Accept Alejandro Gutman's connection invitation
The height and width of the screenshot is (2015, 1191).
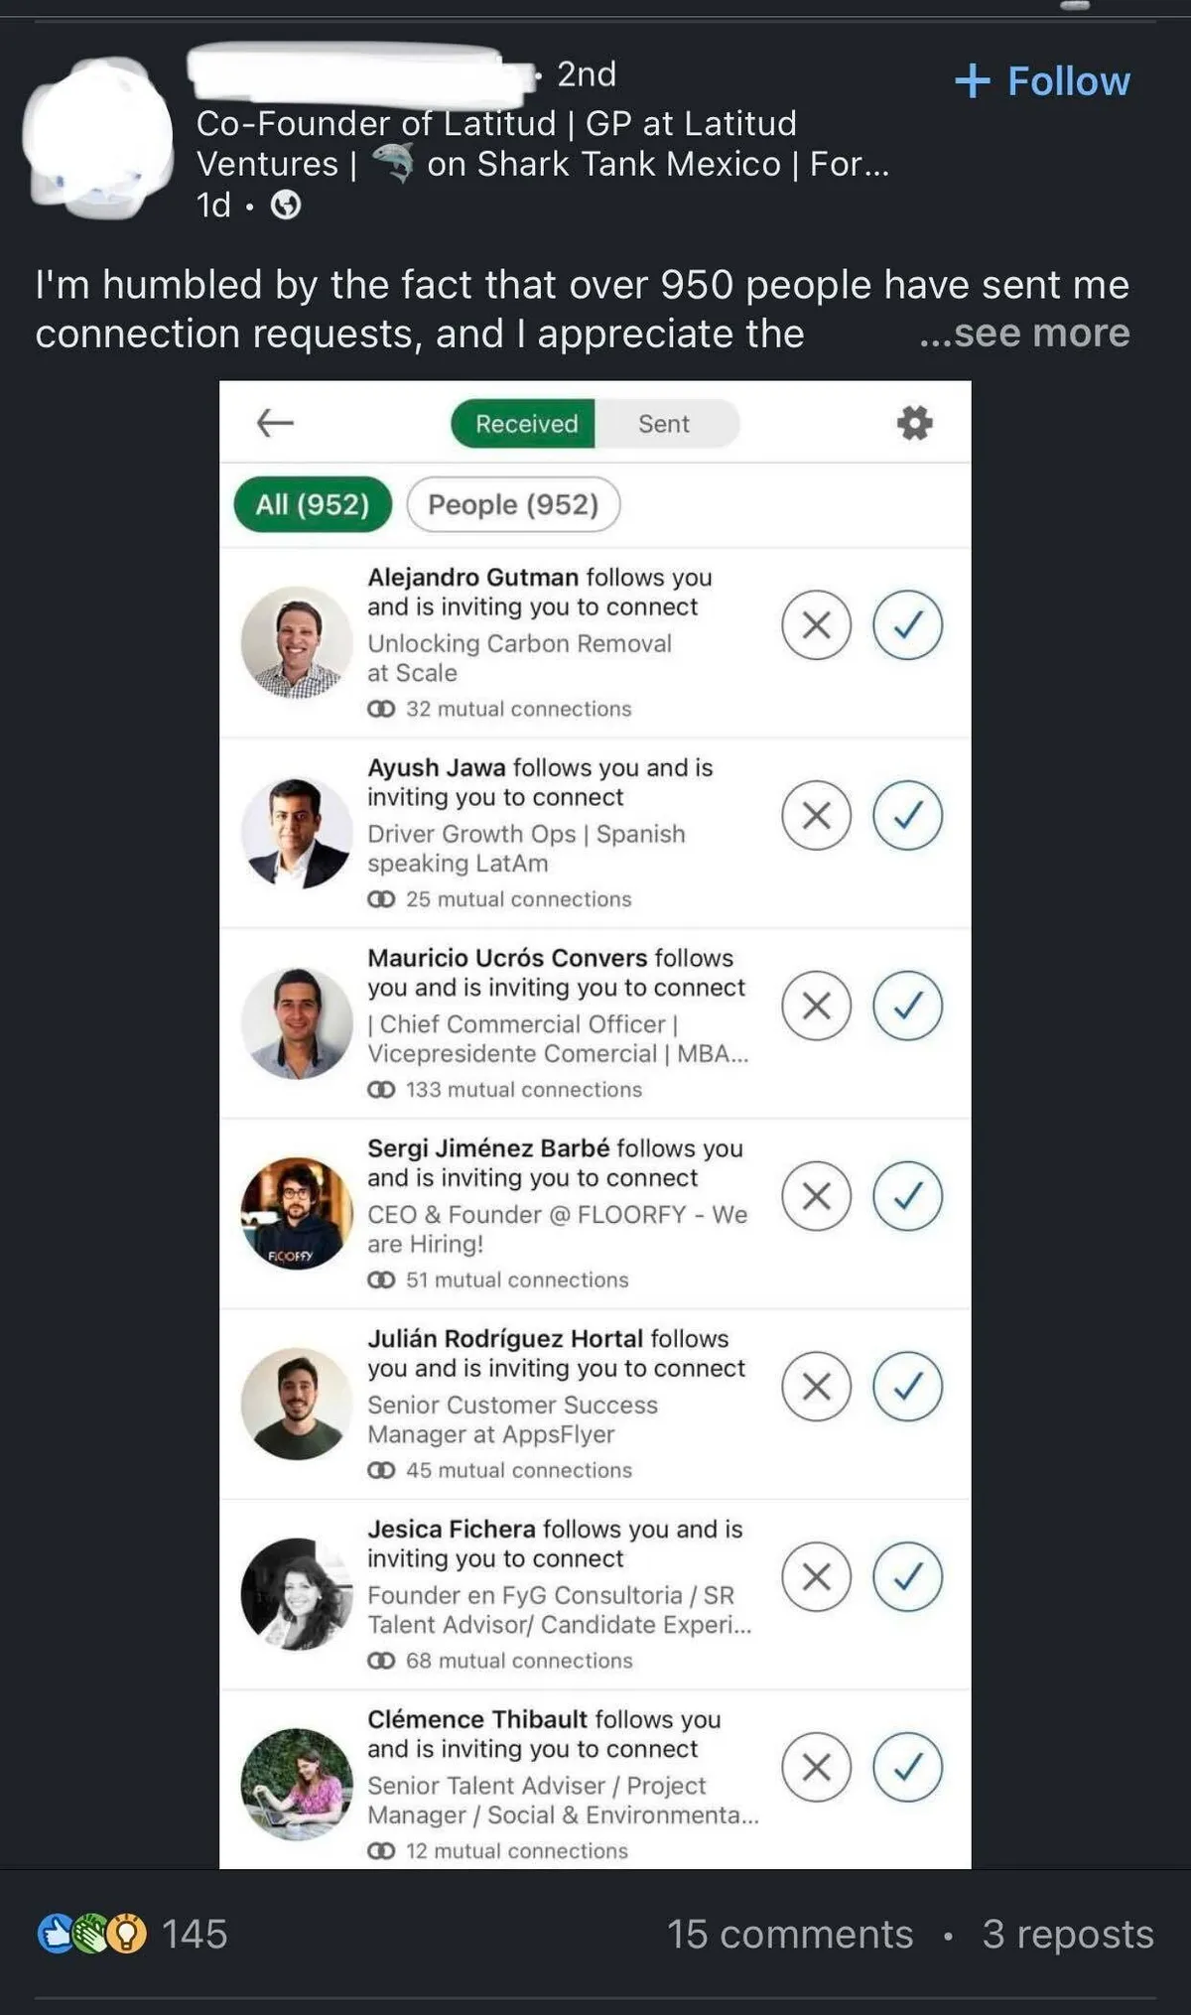pyautogui.click(x=907, y=625)
